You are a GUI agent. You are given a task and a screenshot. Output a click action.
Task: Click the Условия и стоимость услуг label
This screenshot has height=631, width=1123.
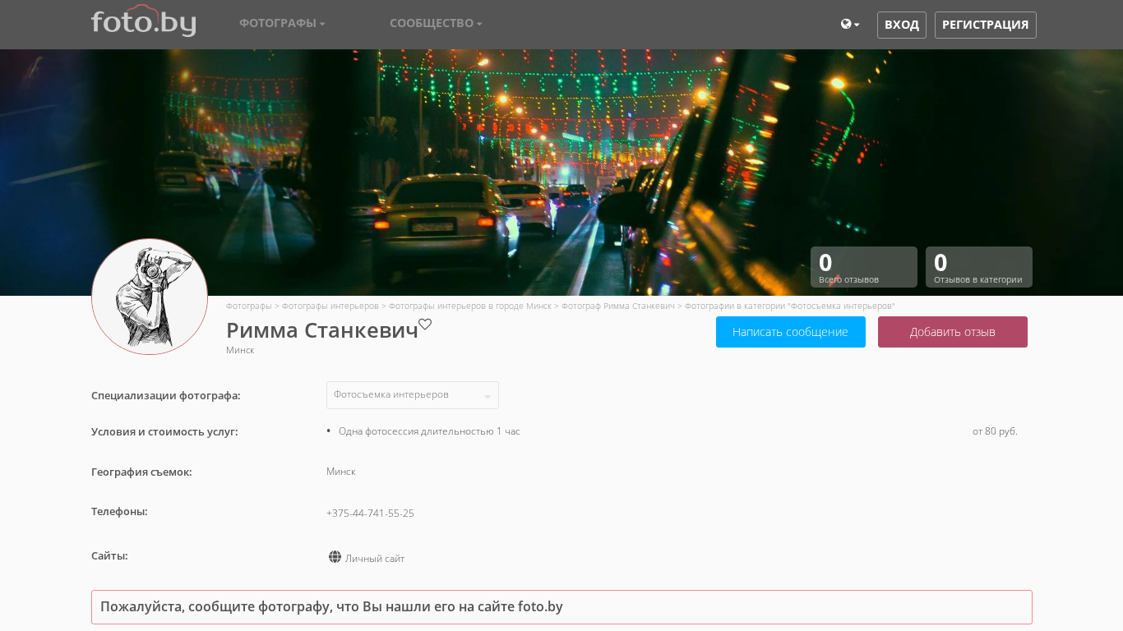click(x=164, y=431)
